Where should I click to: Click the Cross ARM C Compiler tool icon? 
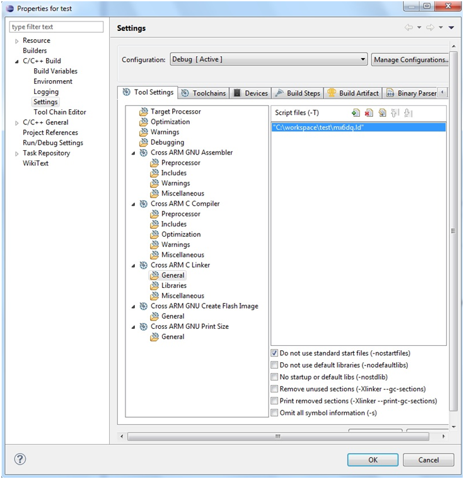pyautogui.click(x=144, y=204)
